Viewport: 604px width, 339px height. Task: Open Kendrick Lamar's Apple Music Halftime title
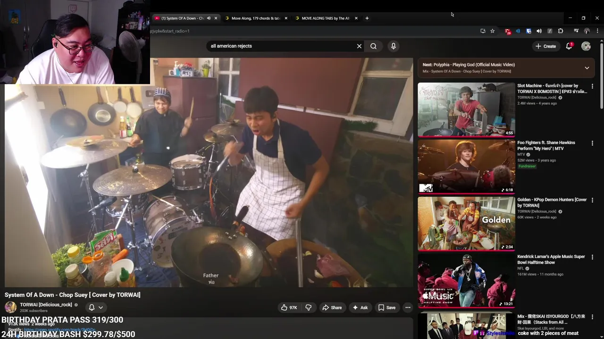click(x=551, y=259)
